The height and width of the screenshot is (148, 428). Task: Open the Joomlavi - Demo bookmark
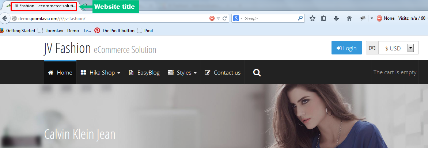point(64,31)
